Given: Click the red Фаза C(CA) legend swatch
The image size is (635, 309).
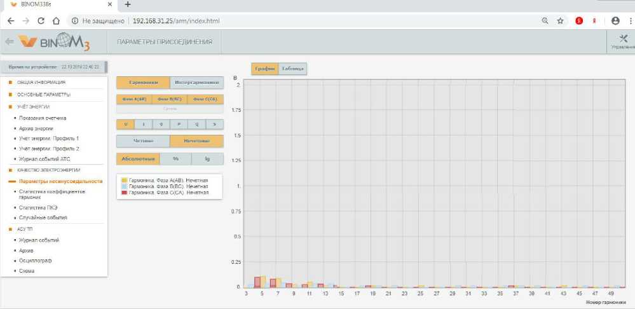Looking at the screenshot, I should pos(124,191).
